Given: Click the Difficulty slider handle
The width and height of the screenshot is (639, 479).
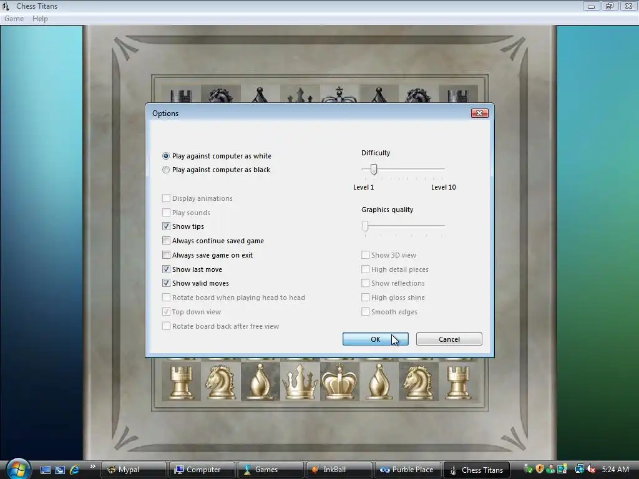Looking at the screenshot, I should tap(374, 169).
